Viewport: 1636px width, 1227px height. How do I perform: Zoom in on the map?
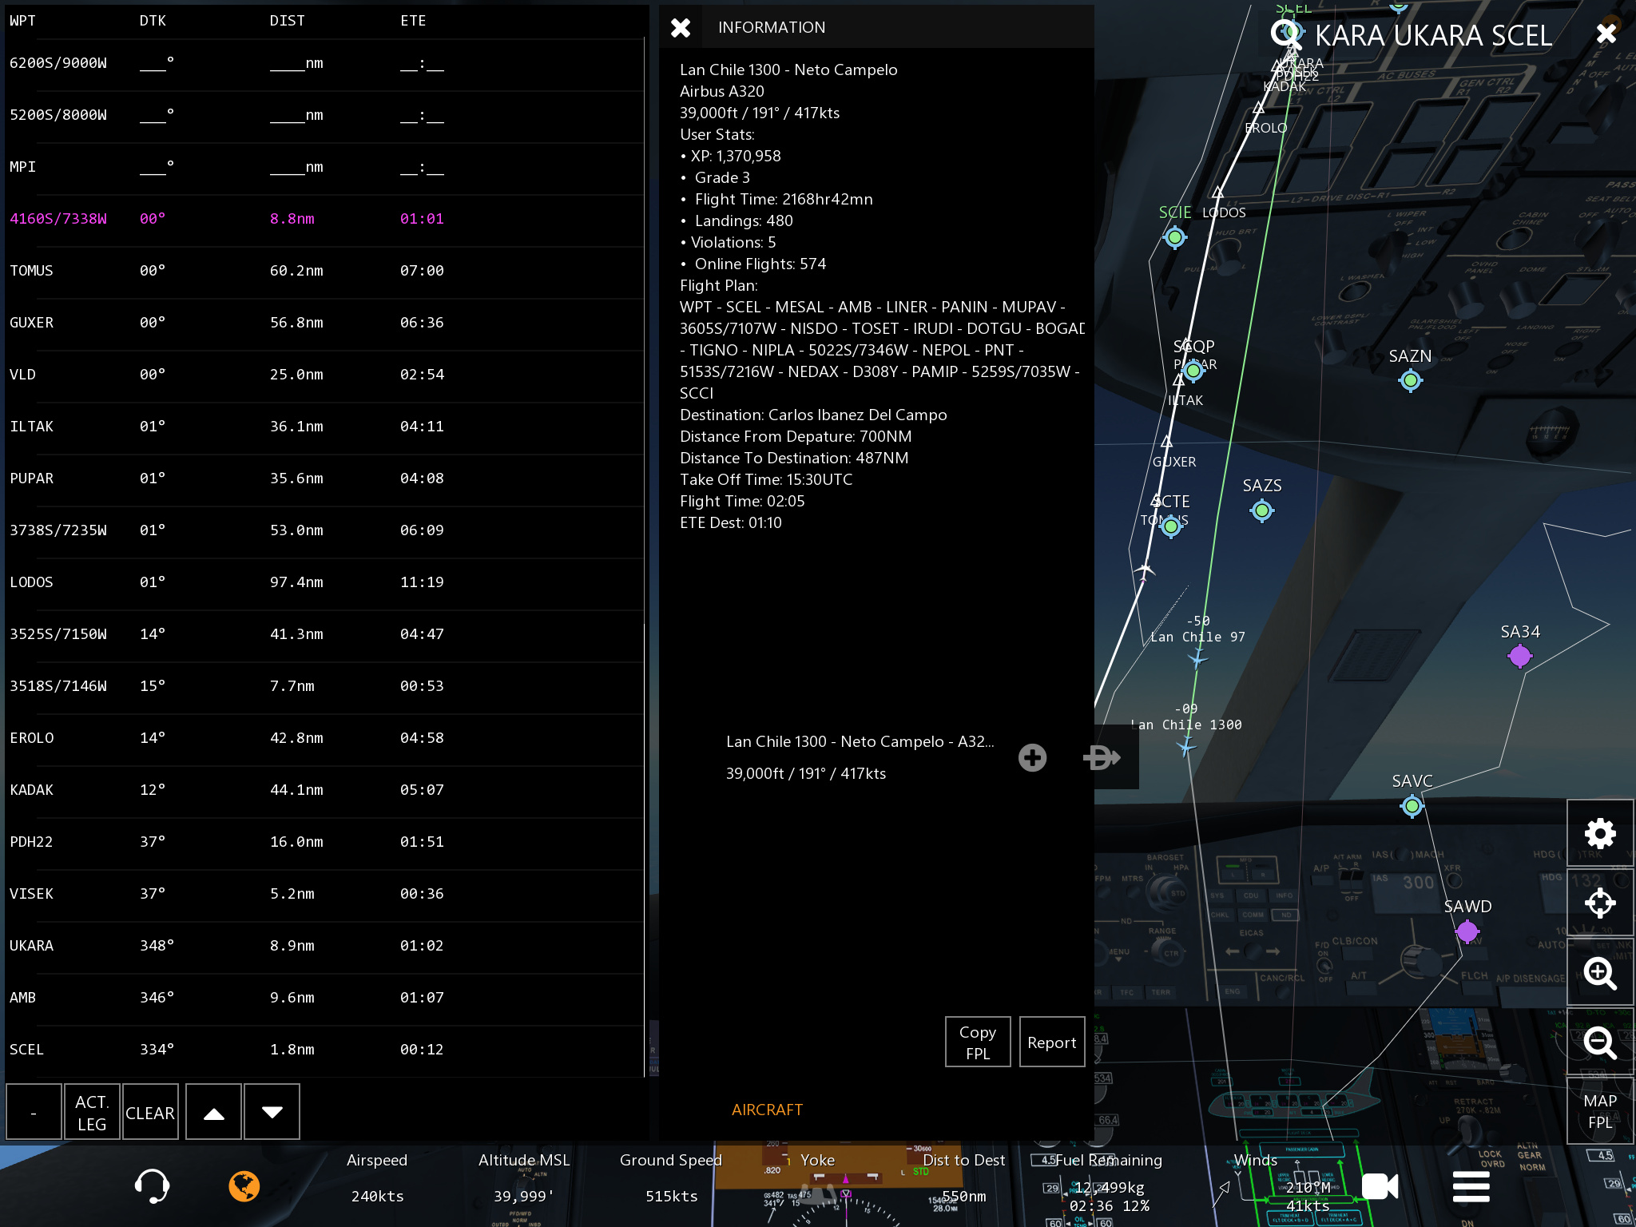[1600, 973]
